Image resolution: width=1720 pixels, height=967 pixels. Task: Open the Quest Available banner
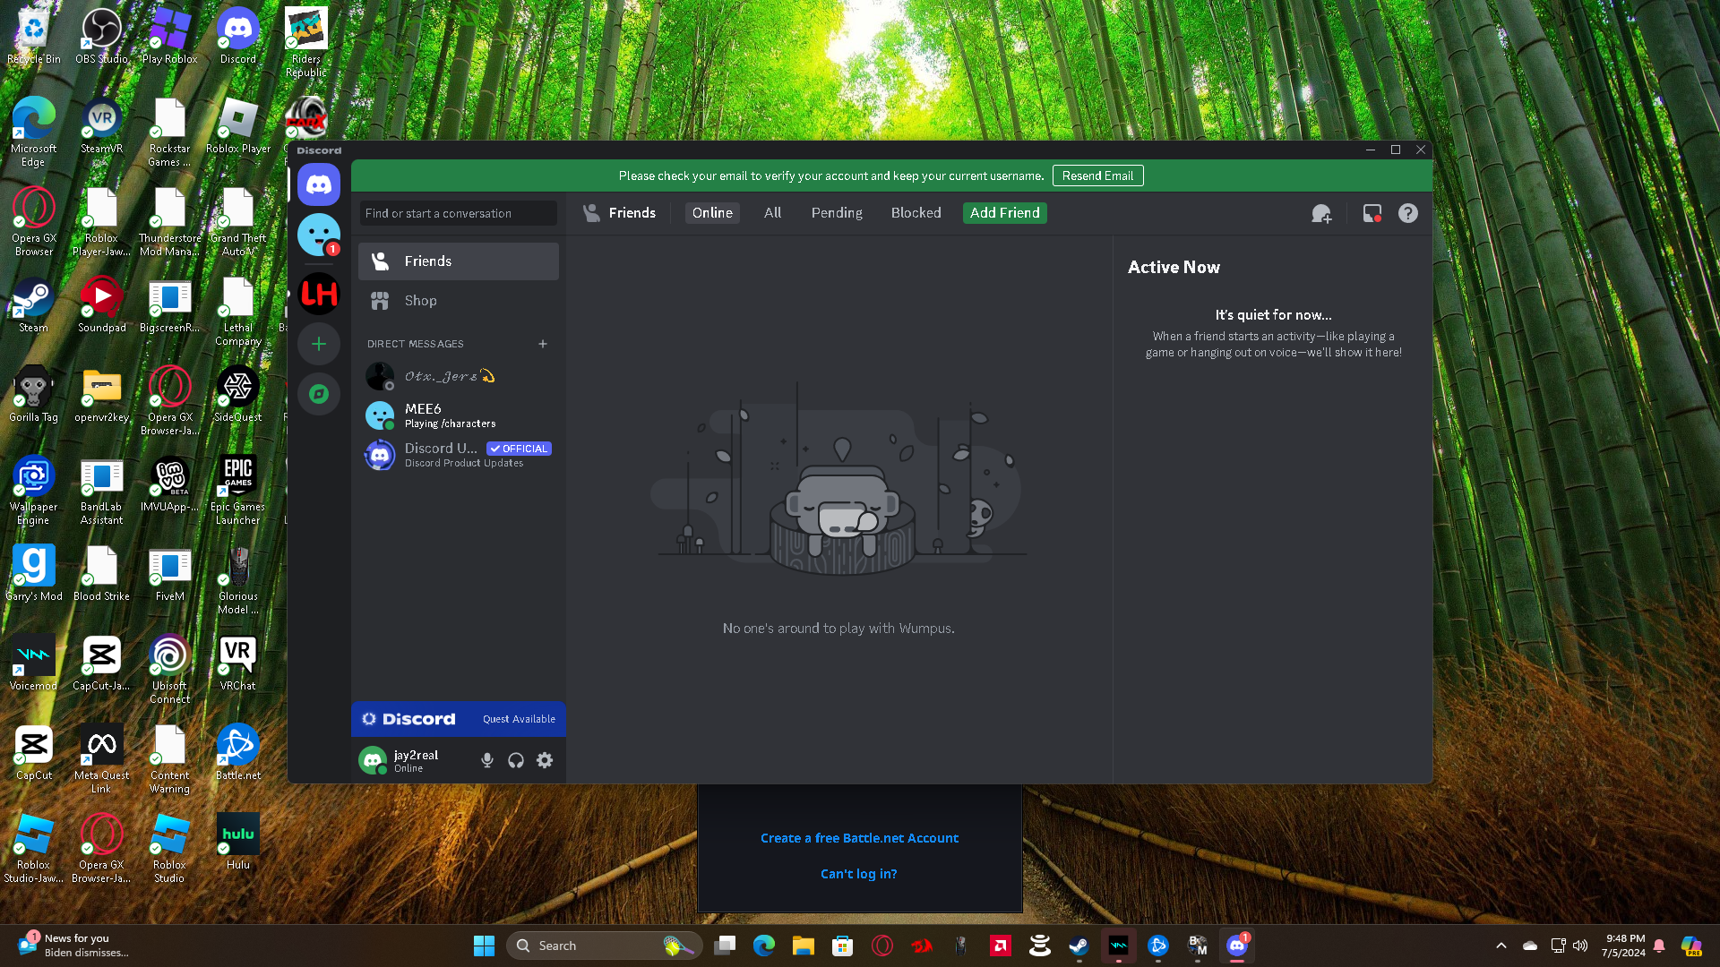point(459,719)
